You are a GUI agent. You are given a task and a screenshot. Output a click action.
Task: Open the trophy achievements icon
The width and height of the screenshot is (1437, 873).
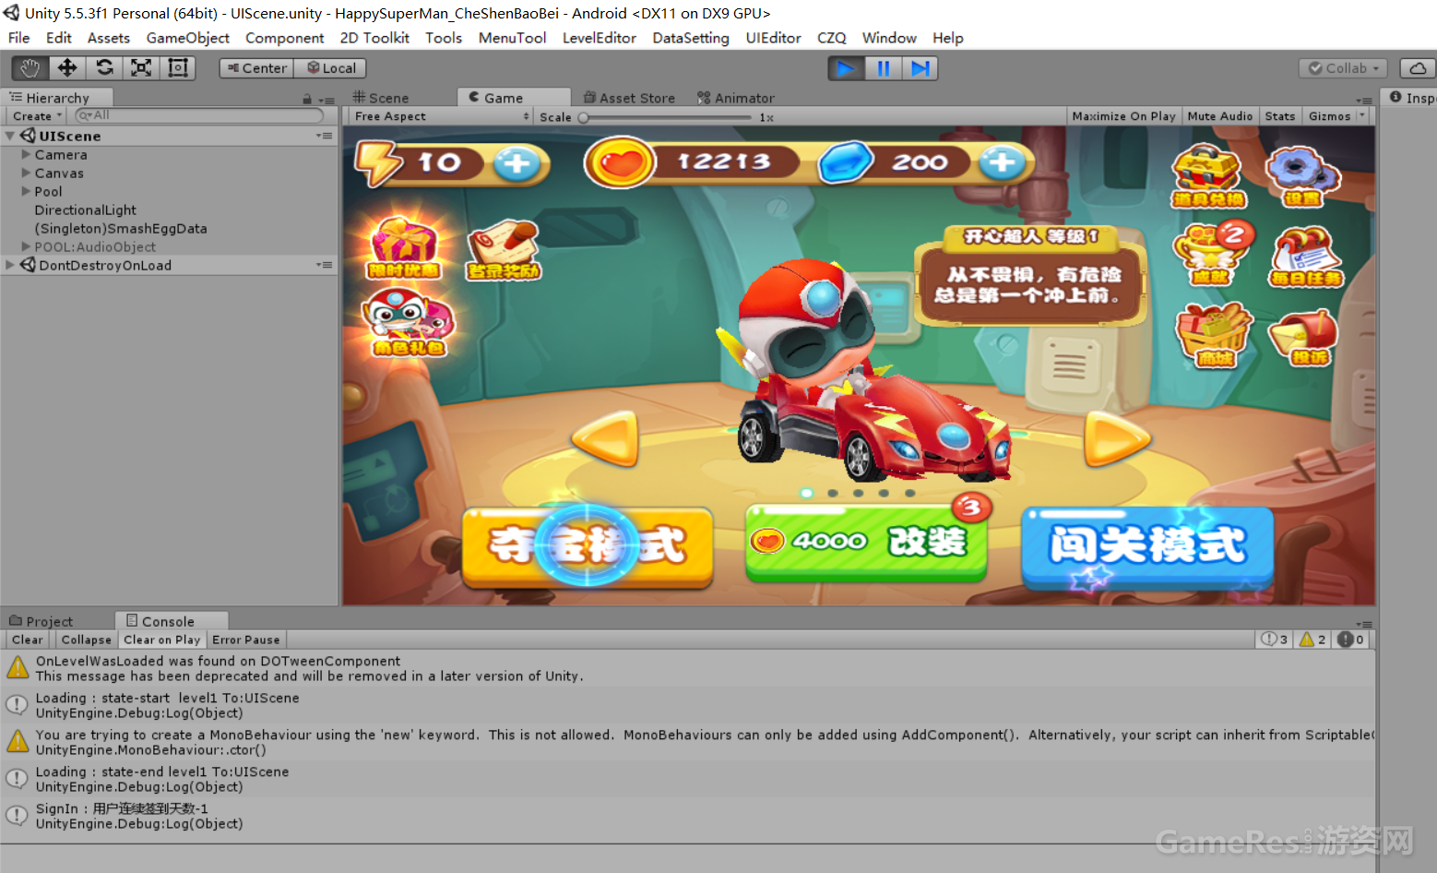tap(1213, 255)
